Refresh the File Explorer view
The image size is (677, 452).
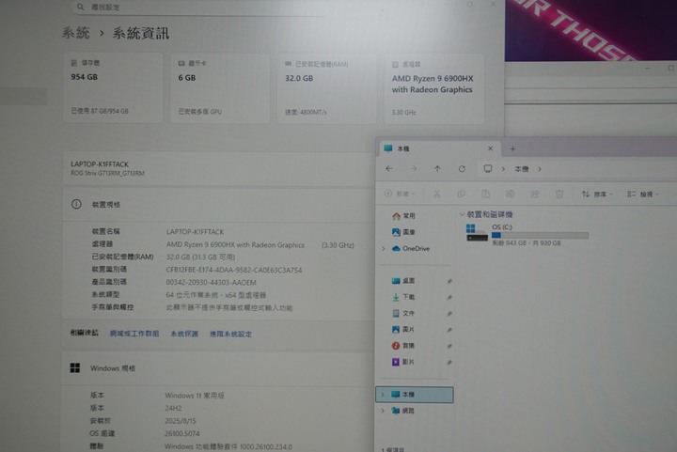coord(462,168)
